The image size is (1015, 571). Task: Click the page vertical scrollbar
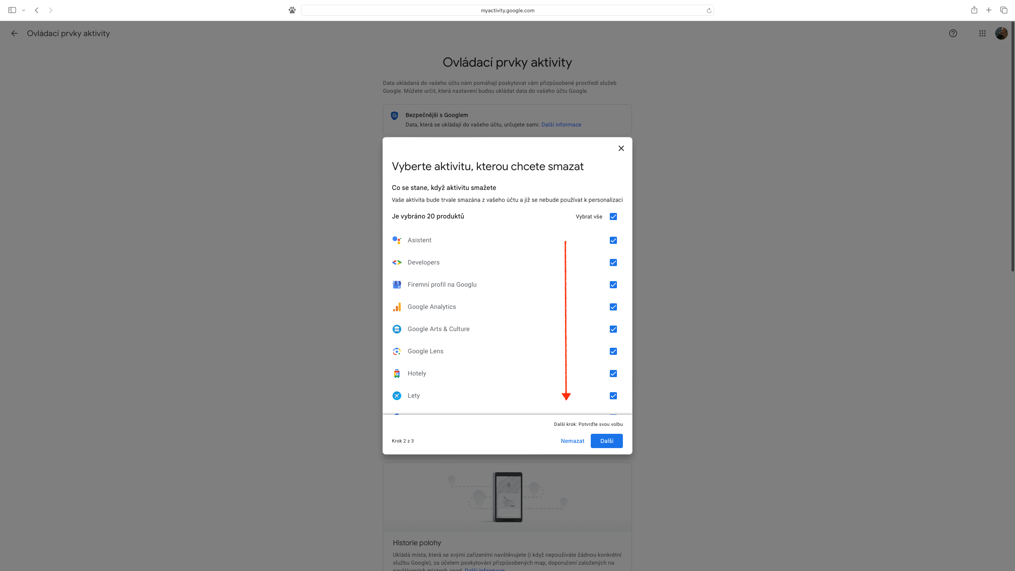click(1013, 147)
